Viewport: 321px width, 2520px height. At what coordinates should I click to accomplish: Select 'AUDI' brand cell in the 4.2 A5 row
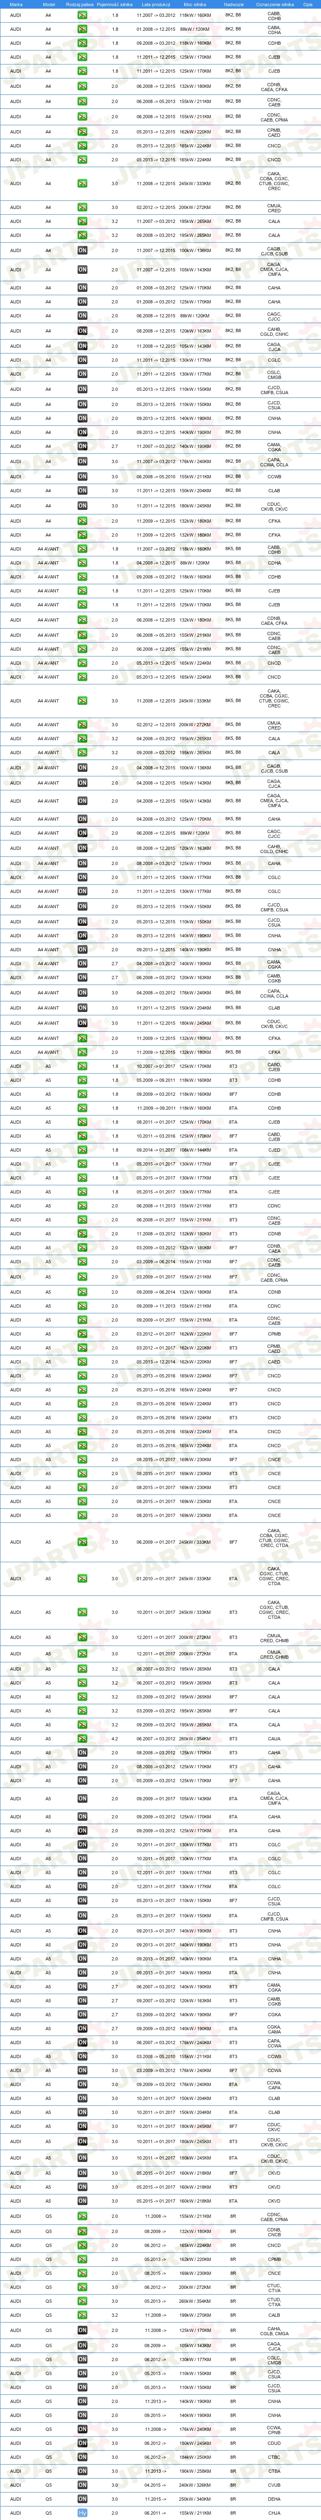click(16, 1738)
